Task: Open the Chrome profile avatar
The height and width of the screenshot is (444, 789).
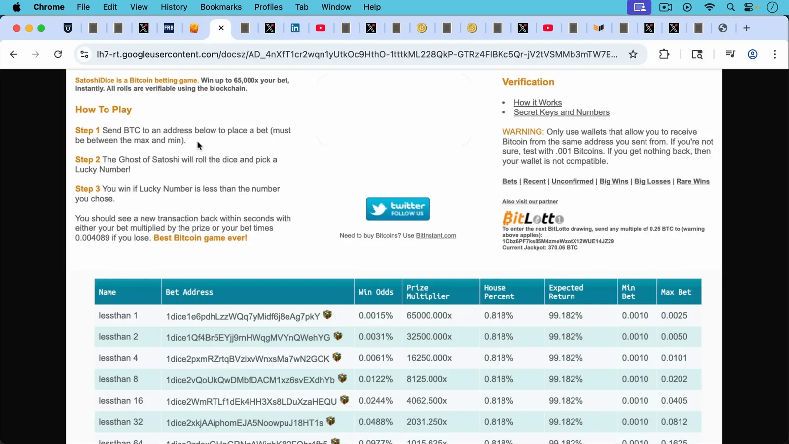Action: tap(753, 54)
